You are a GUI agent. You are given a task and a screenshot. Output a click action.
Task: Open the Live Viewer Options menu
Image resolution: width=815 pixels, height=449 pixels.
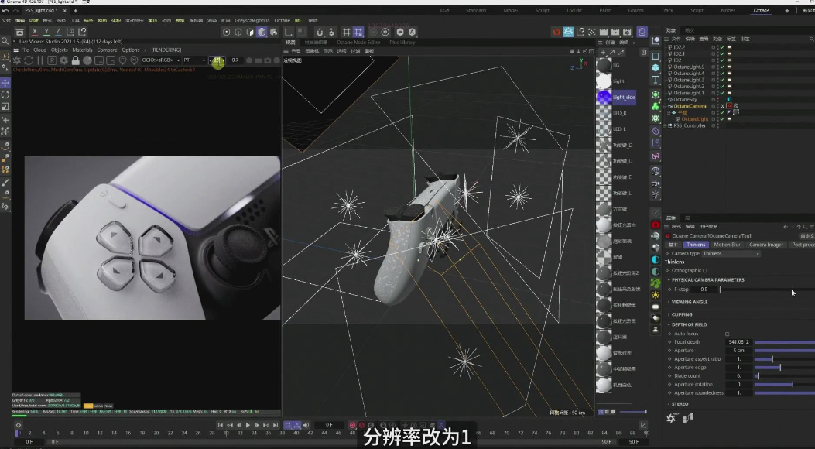pos(131,50)
